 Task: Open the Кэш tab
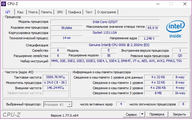(x=20, y=12)
